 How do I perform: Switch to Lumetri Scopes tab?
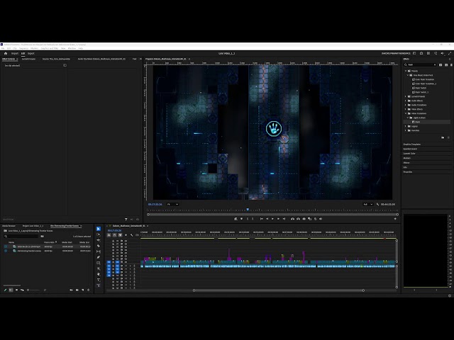tap(28, 59)
